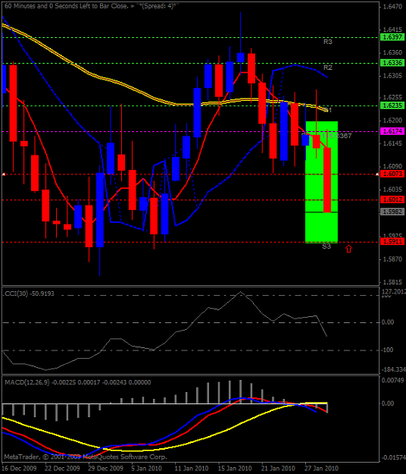Click the 15 Jan 2010 date label
Screen dimensions: 406x474
tap(235, 468)
